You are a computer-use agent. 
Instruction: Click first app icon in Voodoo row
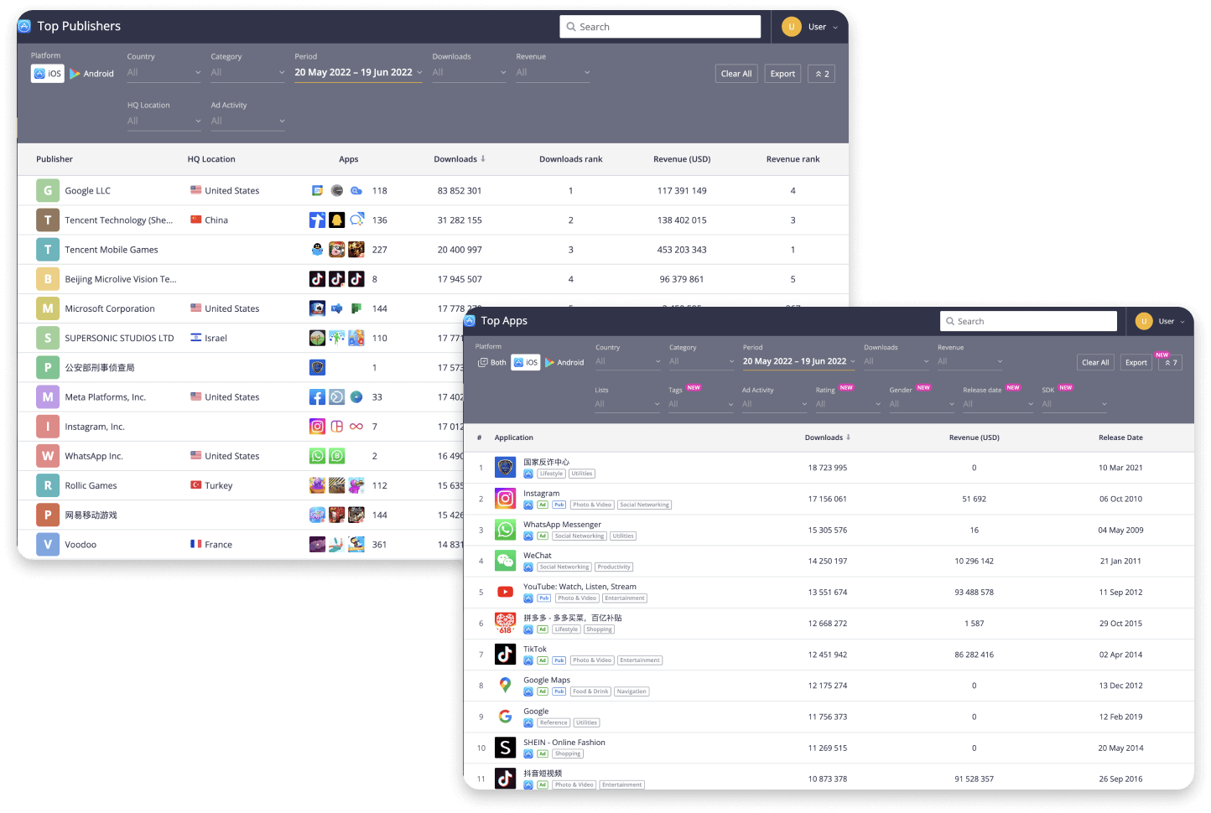pos(317,545)
